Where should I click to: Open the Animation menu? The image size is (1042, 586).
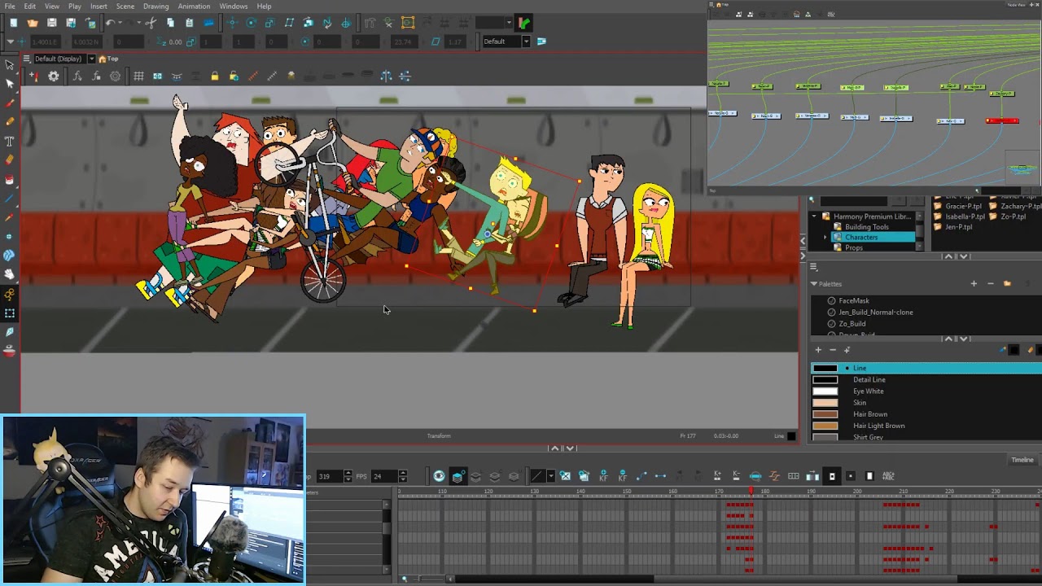194,7
